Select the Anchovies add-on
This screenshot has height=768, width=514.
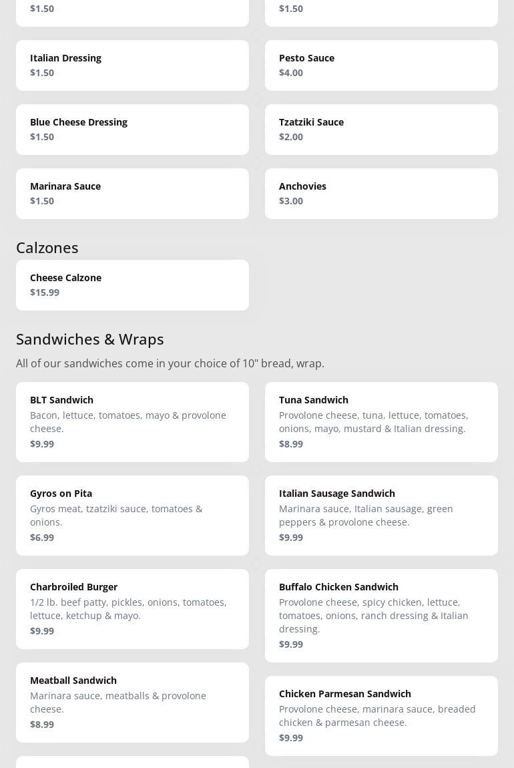click(381, 194)
